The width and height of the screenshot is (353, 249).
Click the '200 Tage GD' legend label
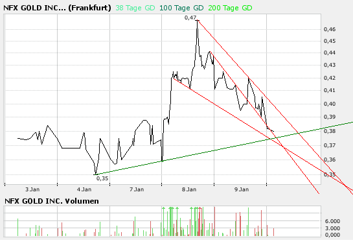click(230, 8)
